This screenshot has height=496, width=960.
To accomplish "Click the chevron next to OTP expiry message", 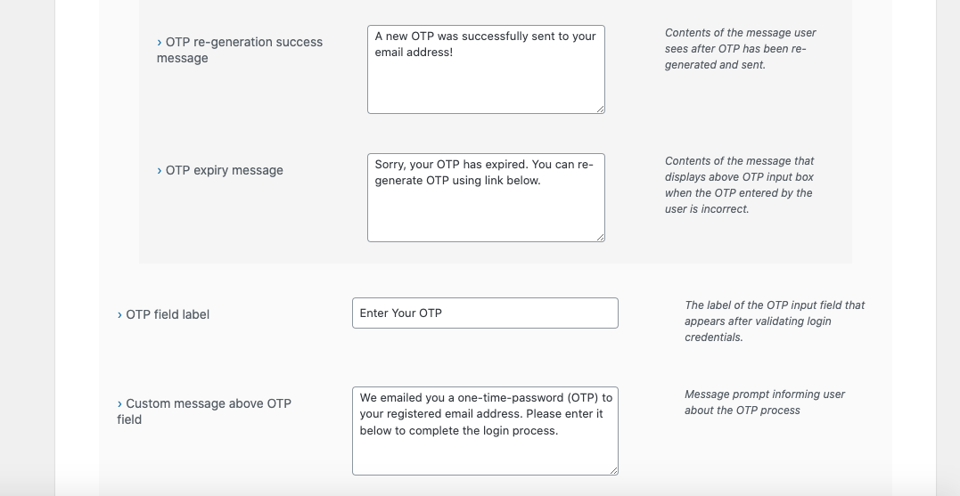I will pos(160,171).
